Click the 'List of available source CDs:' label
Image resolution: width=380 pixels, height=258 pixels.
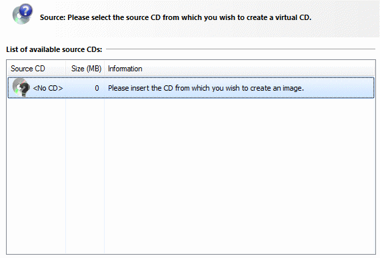pyautogui.click(x=54, y=49)
